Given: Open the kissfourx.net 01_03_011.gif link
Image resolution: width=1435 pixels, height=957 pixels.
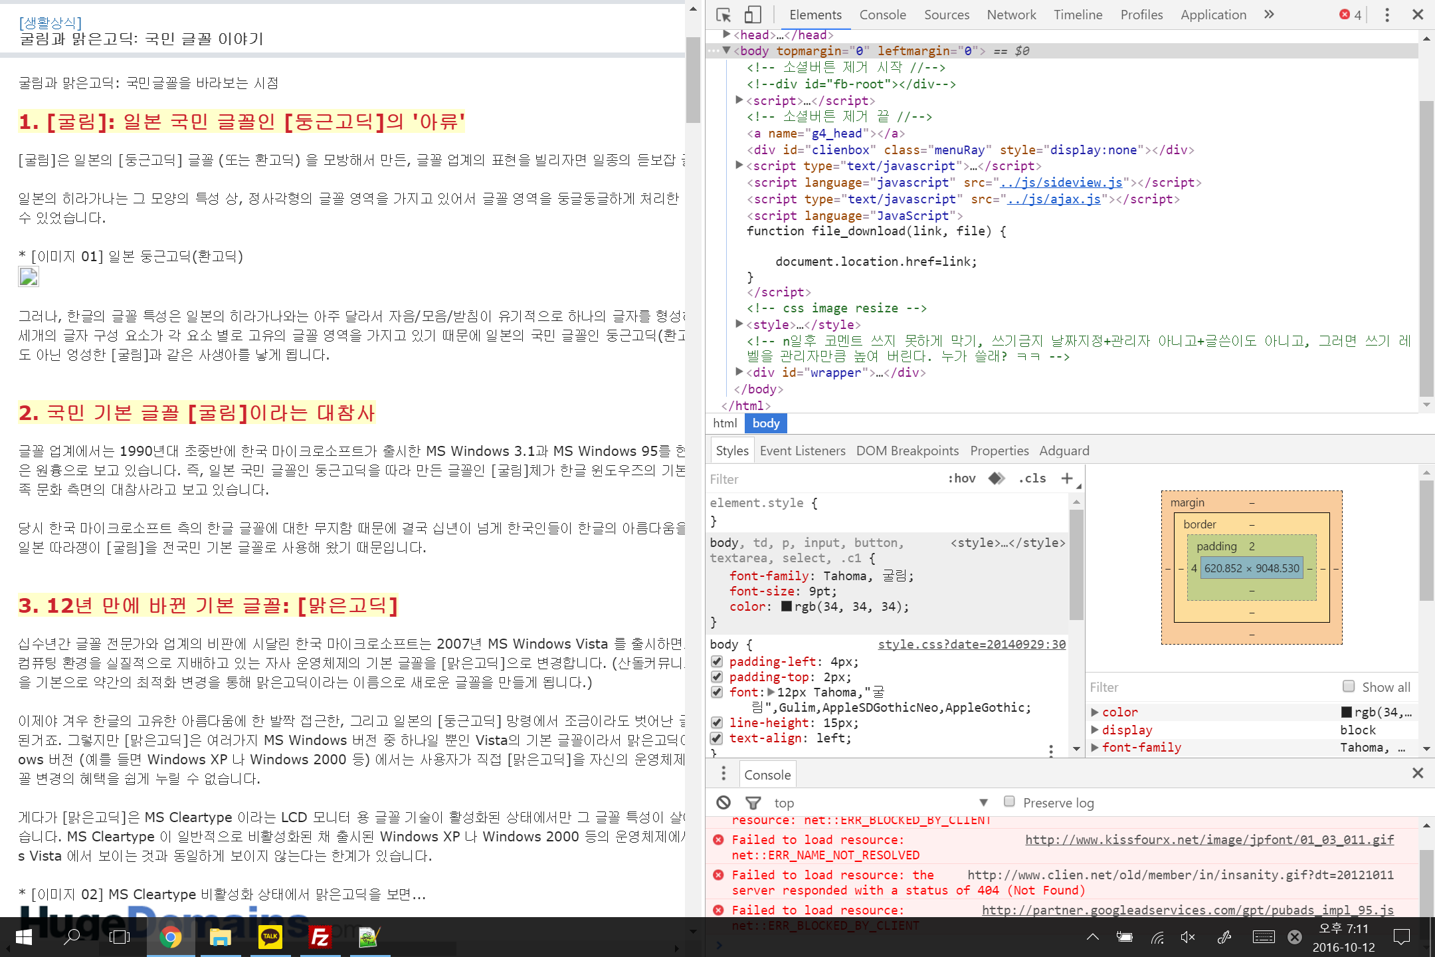Looking at the screenshot, I should click(x=1209, y=840).
